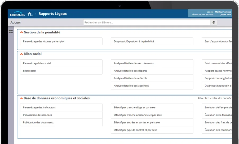239x144 pixels.
Task: Open État d'exposition aux facteurs item
Action: [x=217, y=41]
